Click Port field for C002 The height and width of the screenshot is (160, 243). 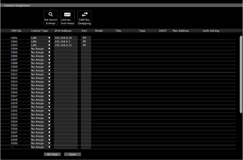(86, 42)
